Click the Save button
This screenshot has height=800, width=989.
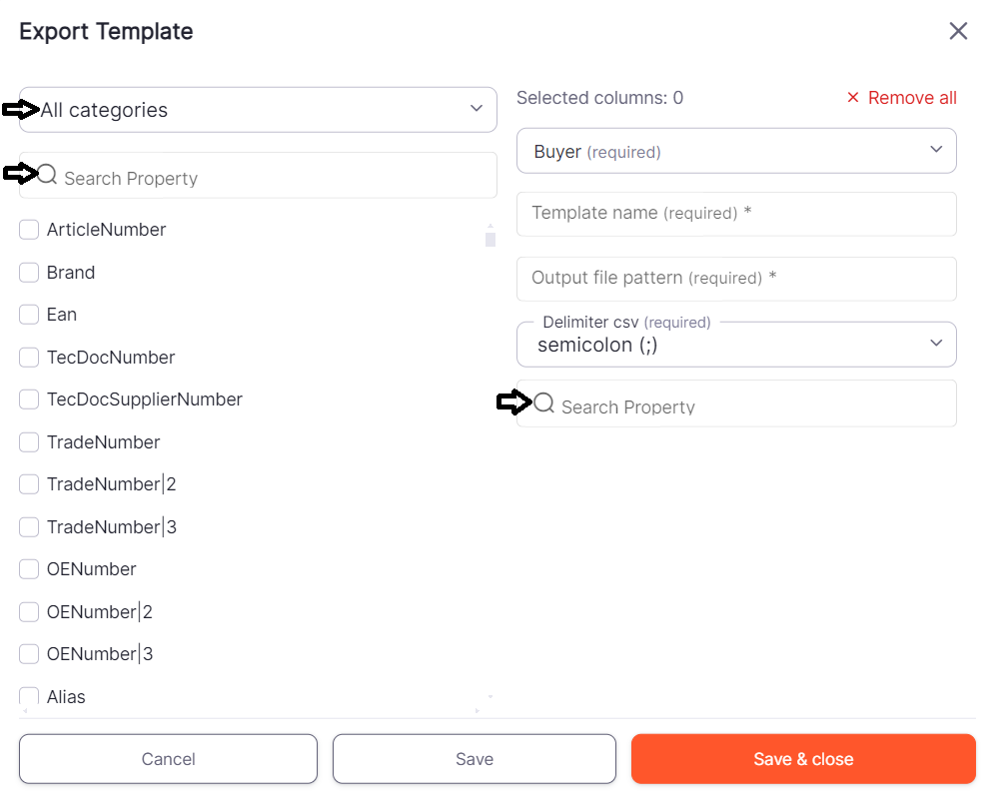[x=475, y=759]
